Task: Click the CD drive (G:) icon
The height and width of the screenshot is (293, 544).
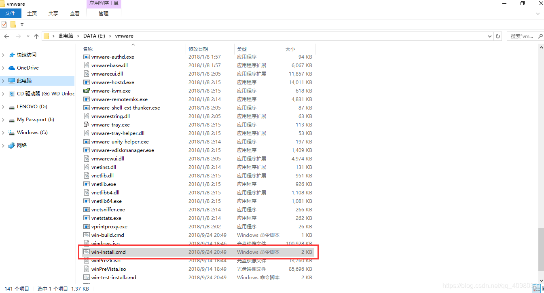Action: click(x=12, y=94)
